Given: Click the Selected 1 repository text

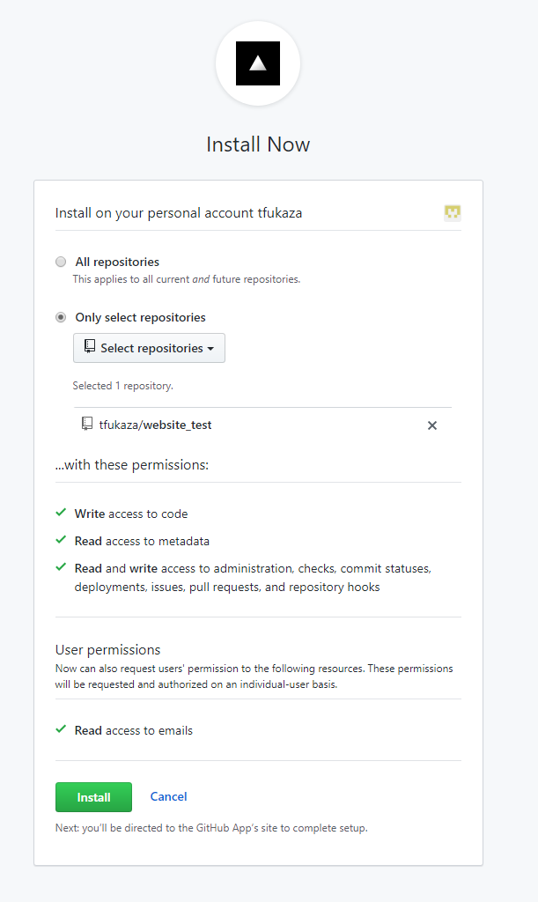Looking at the screenshot, I should pyautogui.click(x=122, y=386).
